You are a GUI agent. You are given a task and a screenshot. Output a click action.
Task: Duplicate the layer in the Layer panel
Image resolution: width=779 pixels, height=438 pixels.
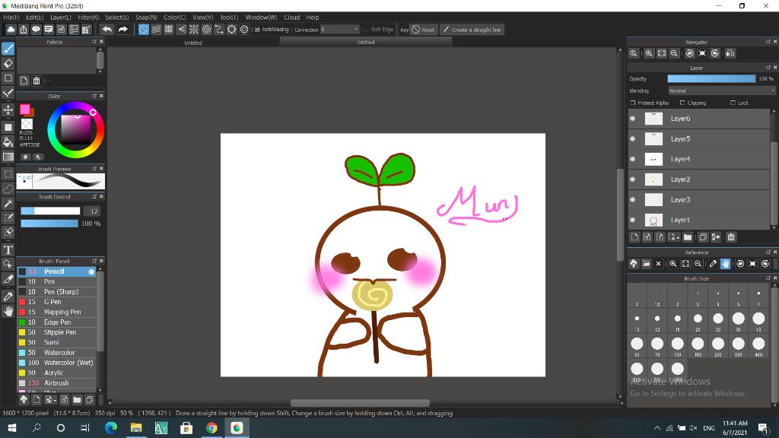click(702, 237)
